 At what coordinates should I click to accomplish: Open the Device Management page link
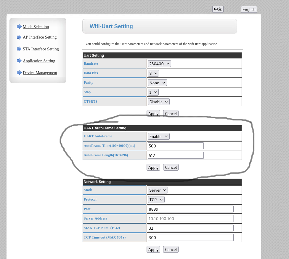40,73
